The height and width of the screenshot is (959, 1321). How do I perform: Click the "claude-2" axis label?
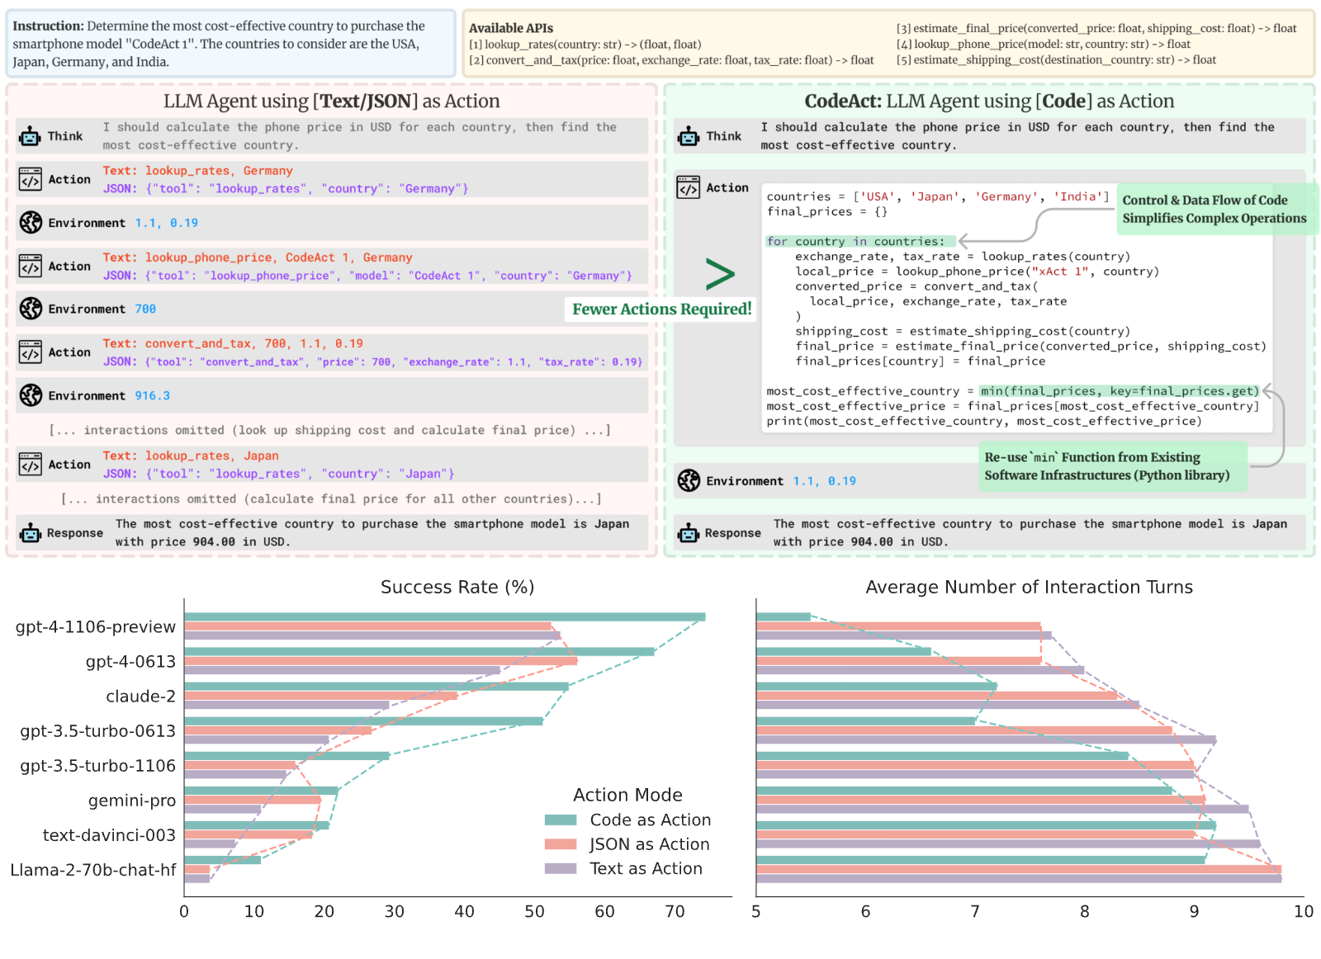(140, 697)
